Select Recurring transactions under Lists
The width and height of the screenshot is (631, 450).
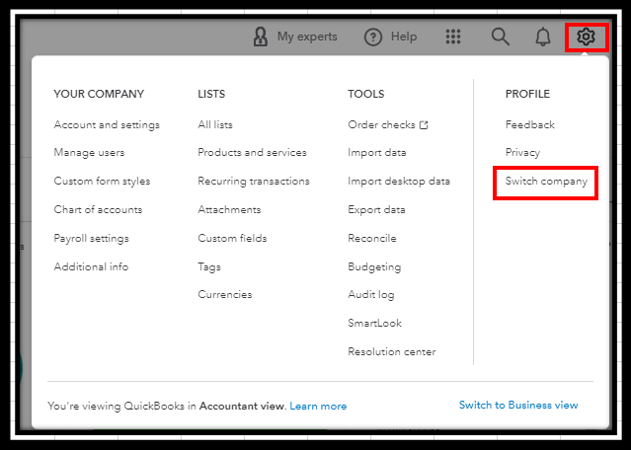point(253,182)
